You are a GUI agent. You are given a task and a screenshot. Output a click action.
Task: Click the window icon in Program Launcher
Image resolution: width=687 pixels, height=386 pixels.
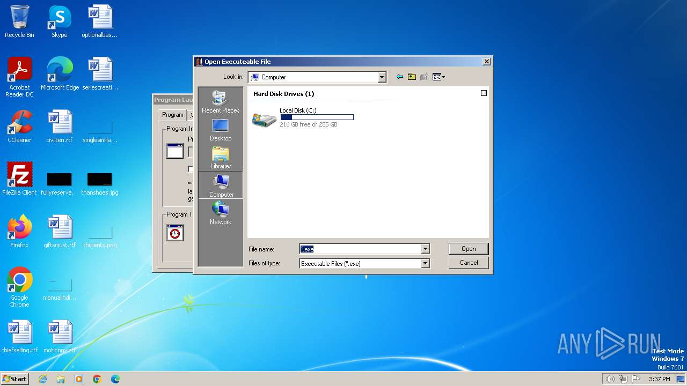pyautogui.click(x=175, y=151)
